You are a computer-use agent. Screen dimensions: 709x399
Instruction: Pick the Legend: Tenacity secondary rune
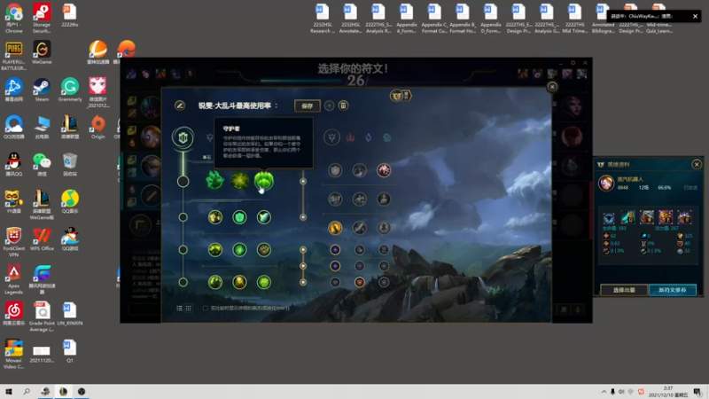point(360,199)
